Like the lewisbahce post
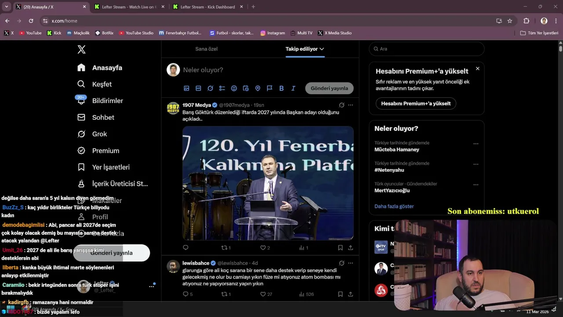 (266, 294)
